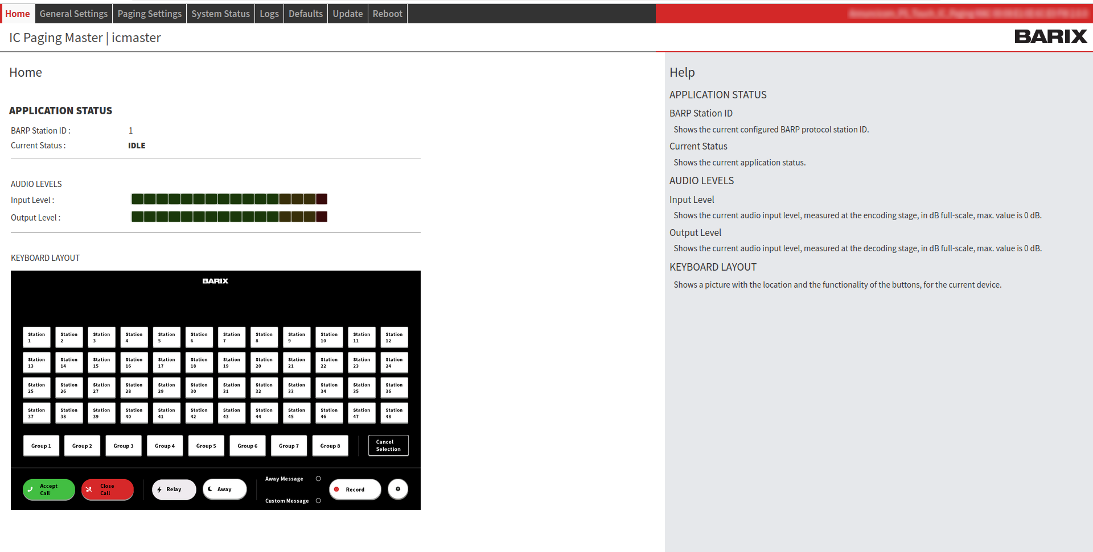Switch to the Paging Settings tab
Screen dimensions: 1093x552
149,14
